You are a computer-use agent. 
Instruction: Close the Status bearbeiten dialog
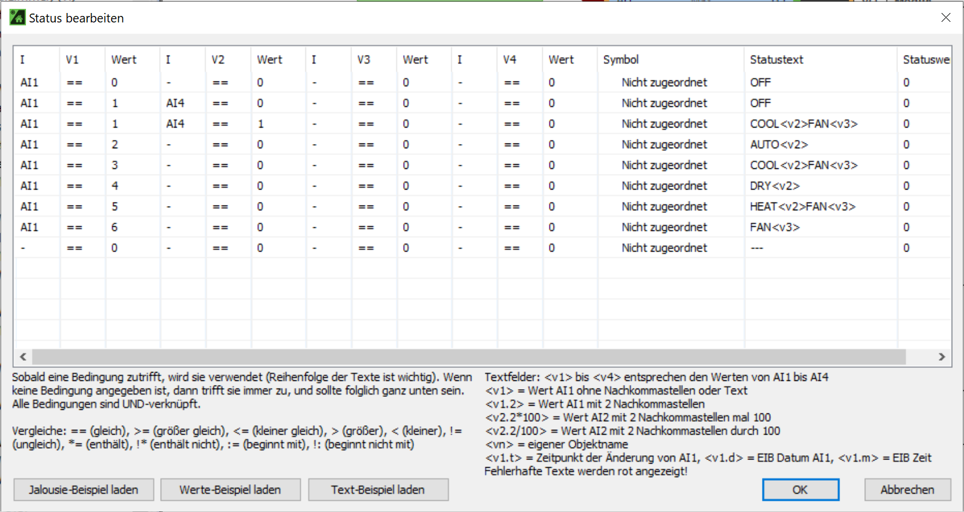tap(946, 18)
